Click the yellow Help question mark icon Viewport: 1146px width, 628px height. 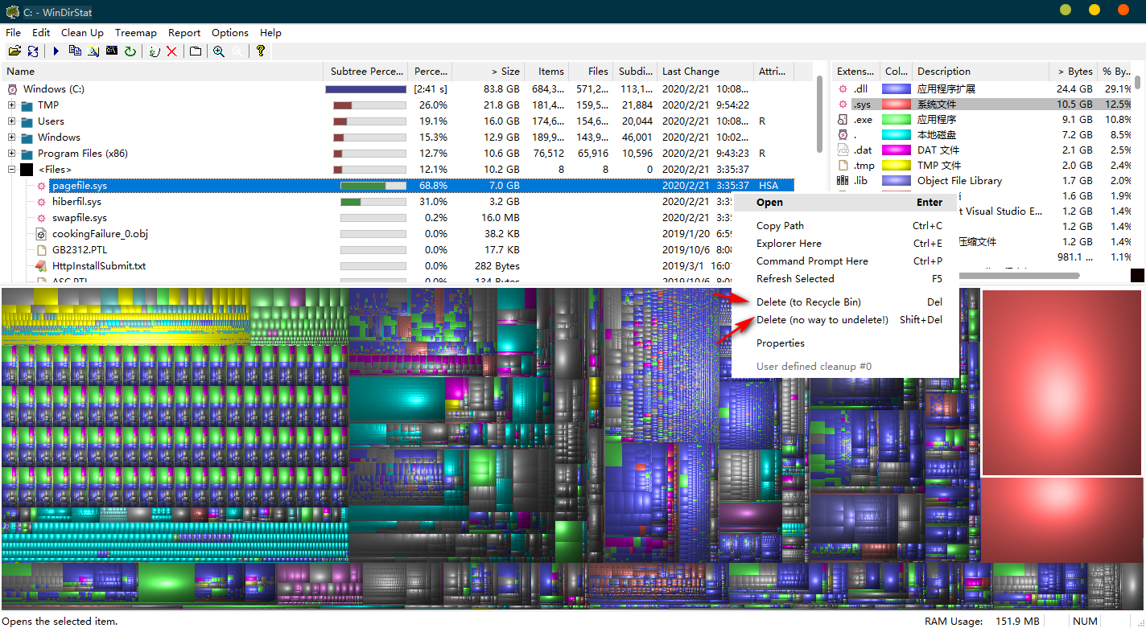coord(261,51)
